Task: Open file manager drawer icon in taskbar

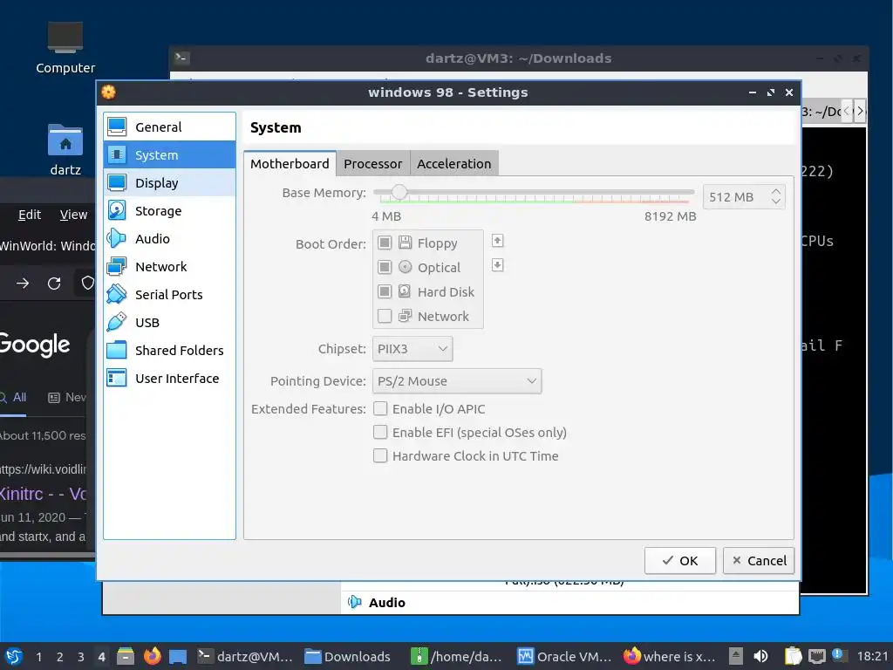Action: click(126, 656)
